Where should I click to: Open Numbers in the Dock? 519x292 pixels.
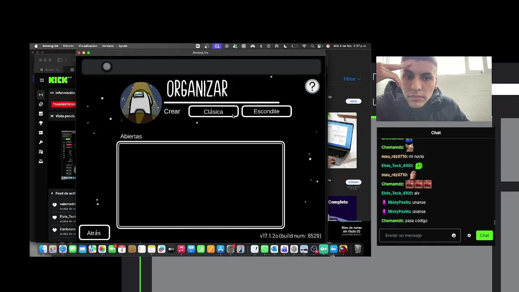[201, 249]
